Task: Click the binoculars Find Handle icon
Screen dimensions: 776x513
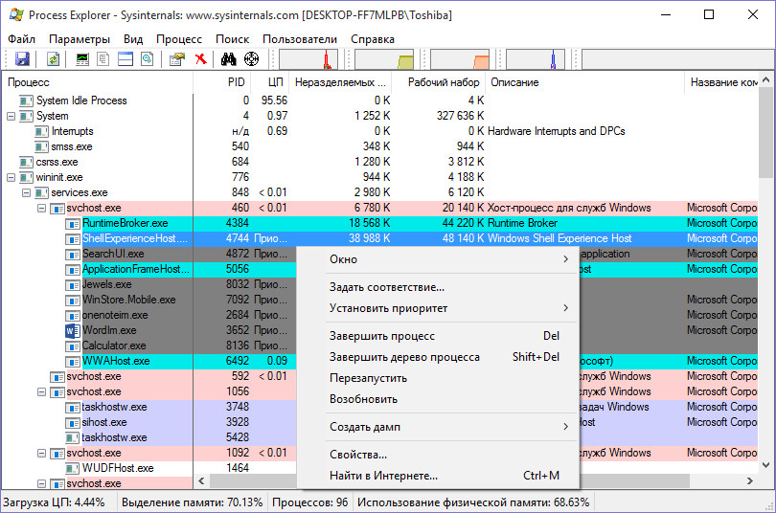Action: (229, 59)
